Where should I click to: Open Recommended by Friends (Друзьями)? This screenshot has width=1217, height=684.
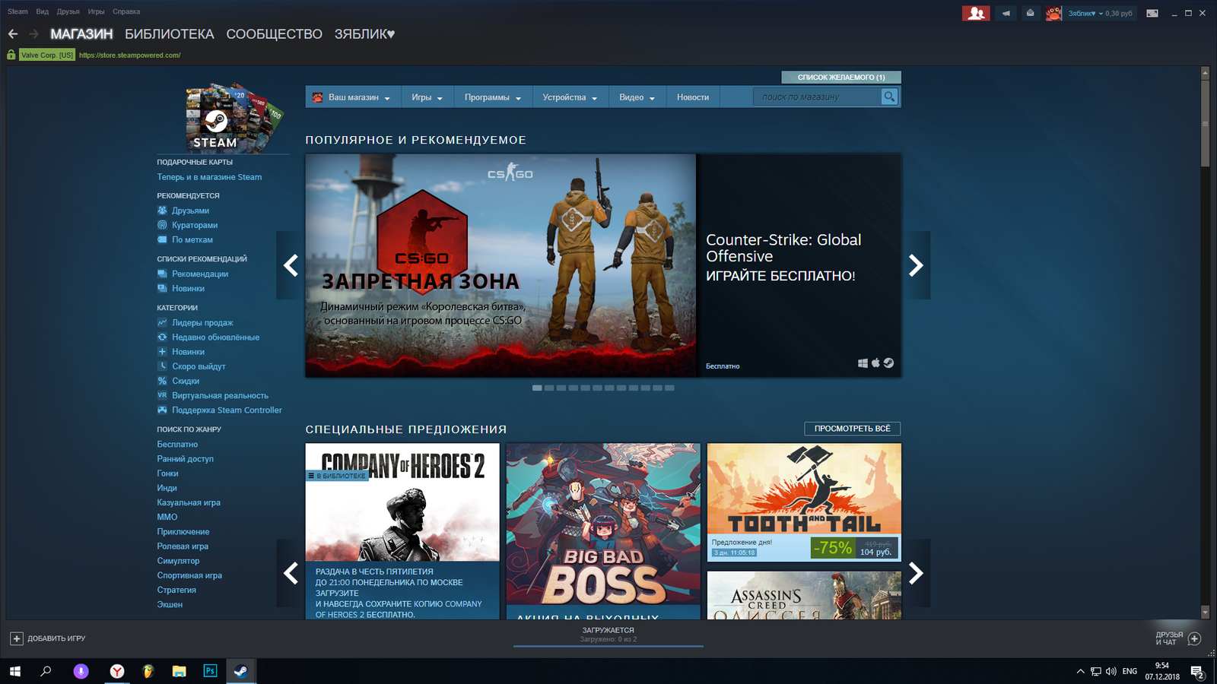pyautogui.click(x=190, y=211)
